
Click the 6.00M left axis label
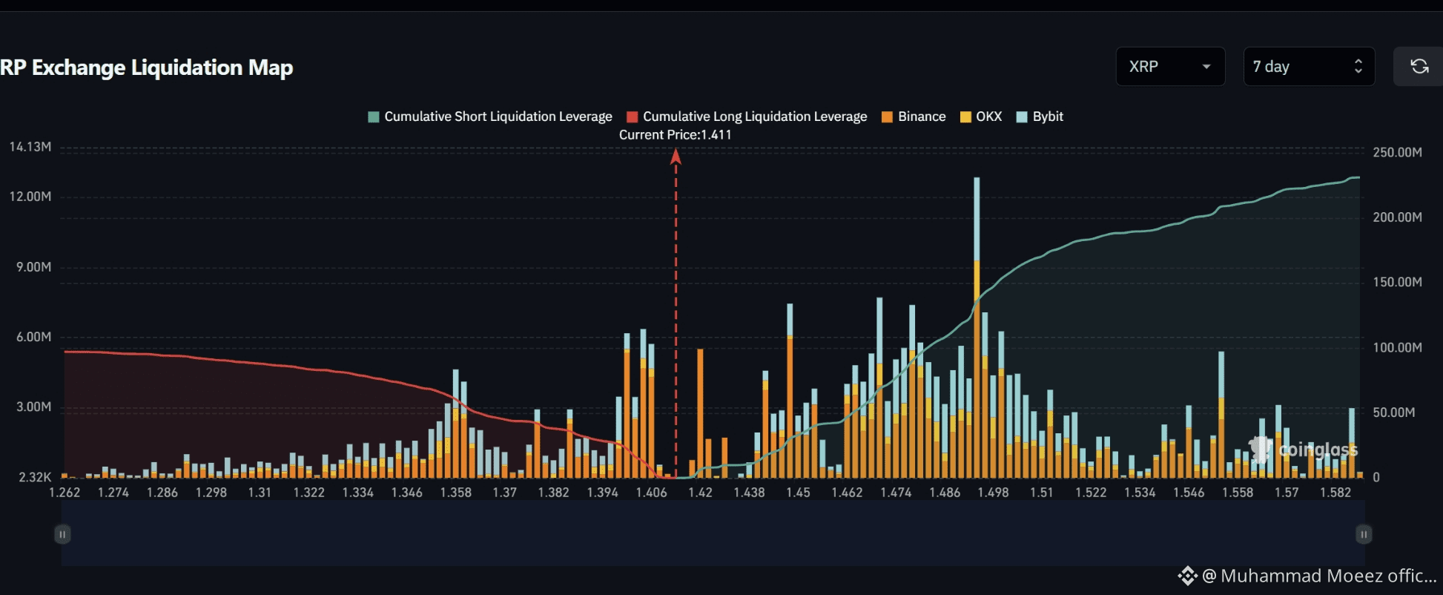pos(34,337)
